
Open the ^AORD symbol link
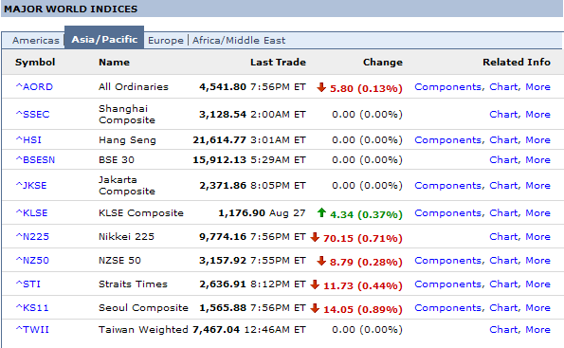tap(34, 86)
